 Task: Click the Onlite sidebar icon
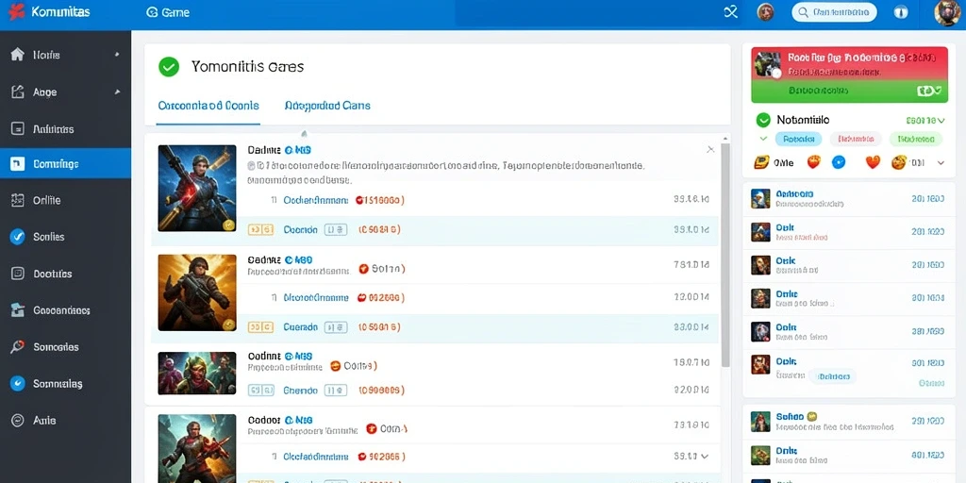click(17, 200)
